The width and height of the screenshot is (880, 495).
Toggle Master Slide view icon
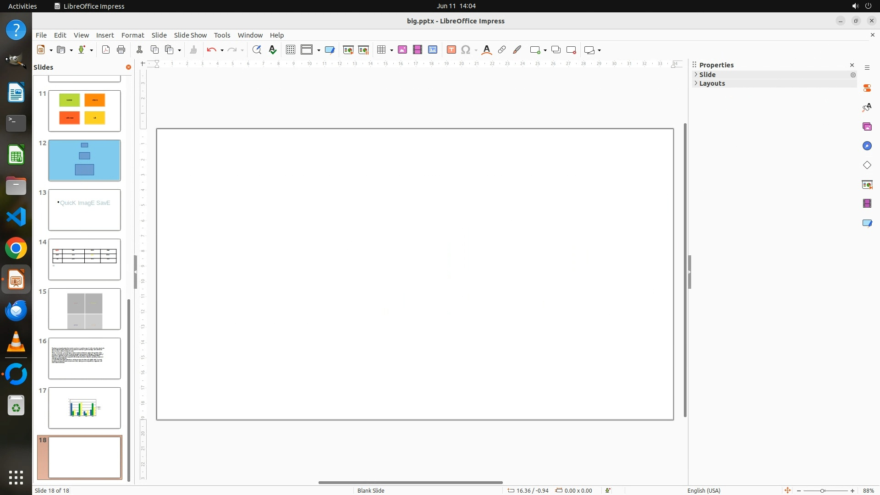(329, 50)
